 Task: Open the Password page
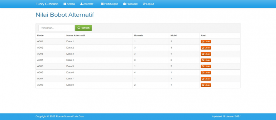coord(130,4)
